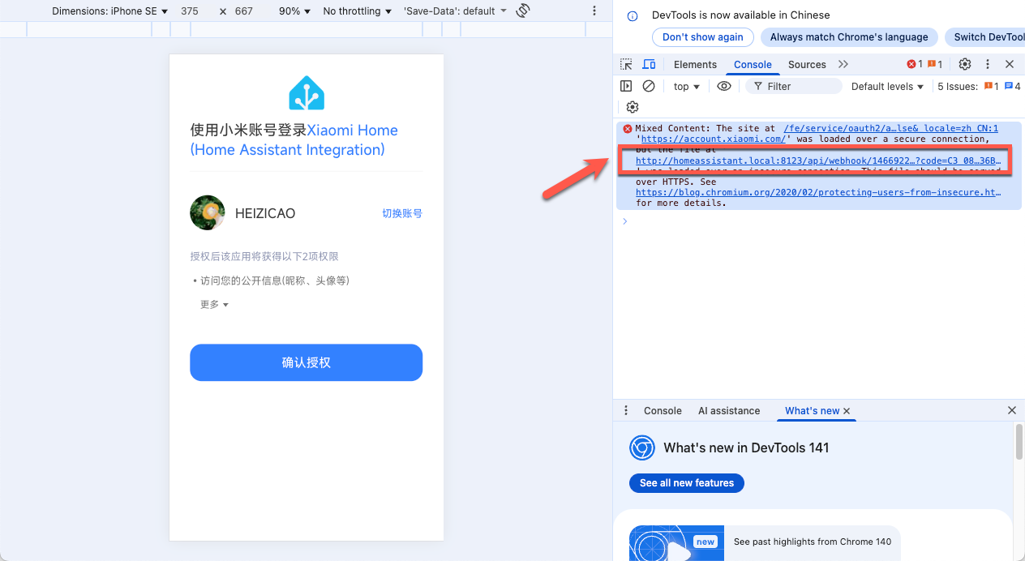Image resolution: width=1025 pixels, height=561 pixels.
Task: Dismiss with Don't show again button
Action: tap(702, 36)
